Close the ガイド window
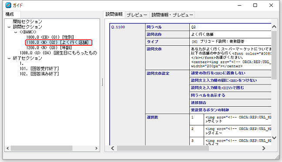 tap(271, 5)
